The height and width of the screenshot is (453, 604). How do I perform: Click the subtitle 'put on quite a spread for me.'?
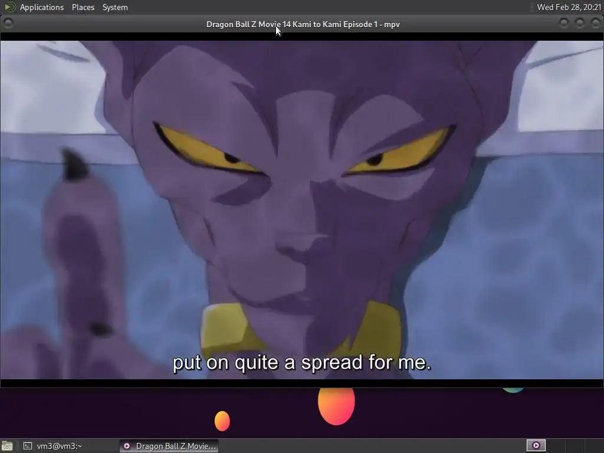301,363
